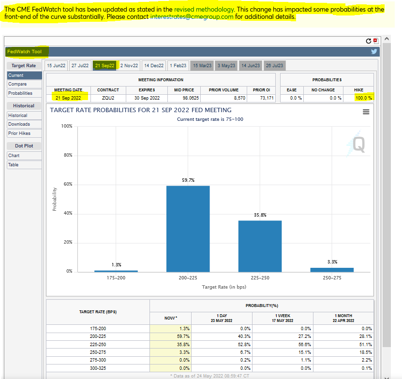Click the NOW column header
The image size is (402, 379).
[x=171, y=318]
